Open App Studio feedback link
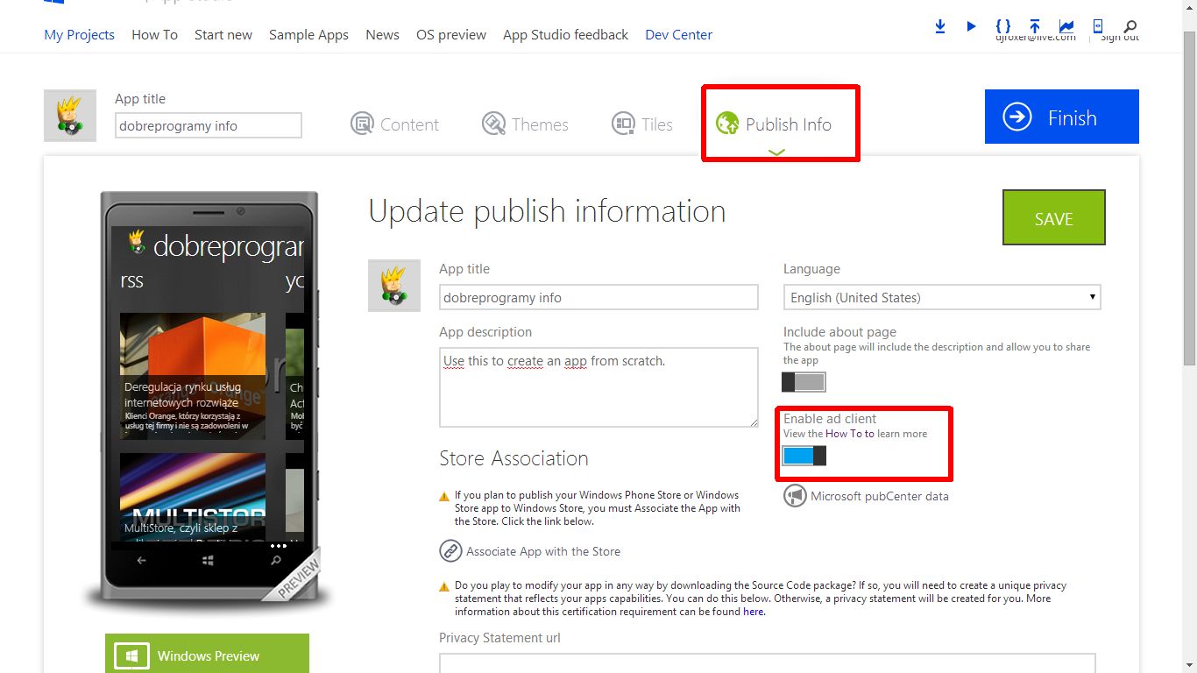This screenshot has height=673, width=1197. click(x=565, y=35)
